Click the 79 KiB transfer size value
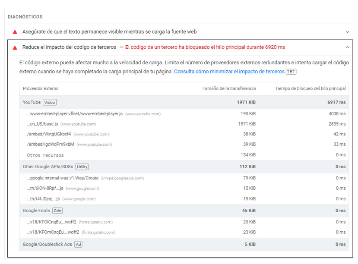Image resolution: width=358 pixels, height=264 pixels. click(249, 178)
